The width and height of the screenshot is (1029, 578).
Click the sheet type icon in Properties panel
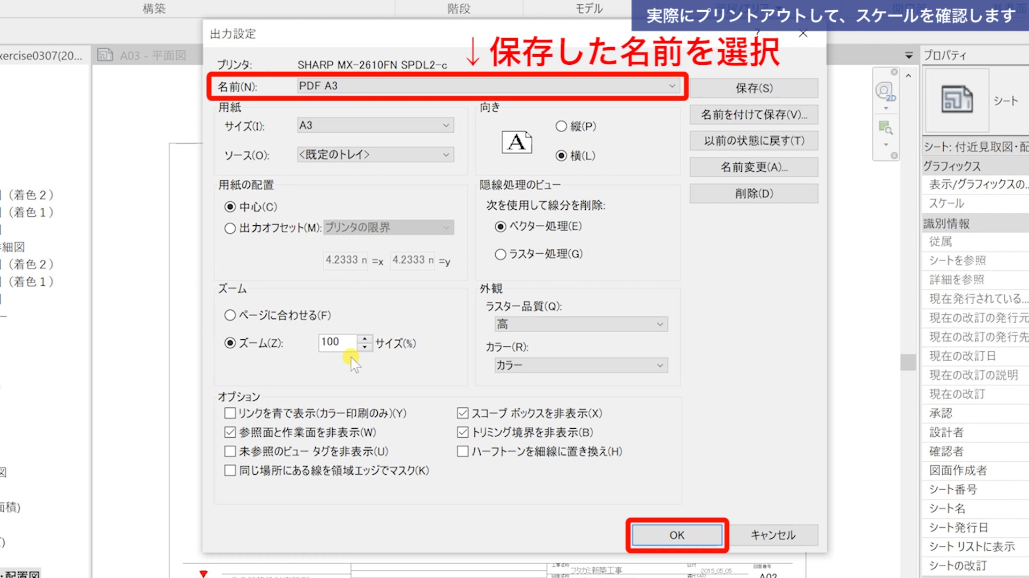pos(957,100)
